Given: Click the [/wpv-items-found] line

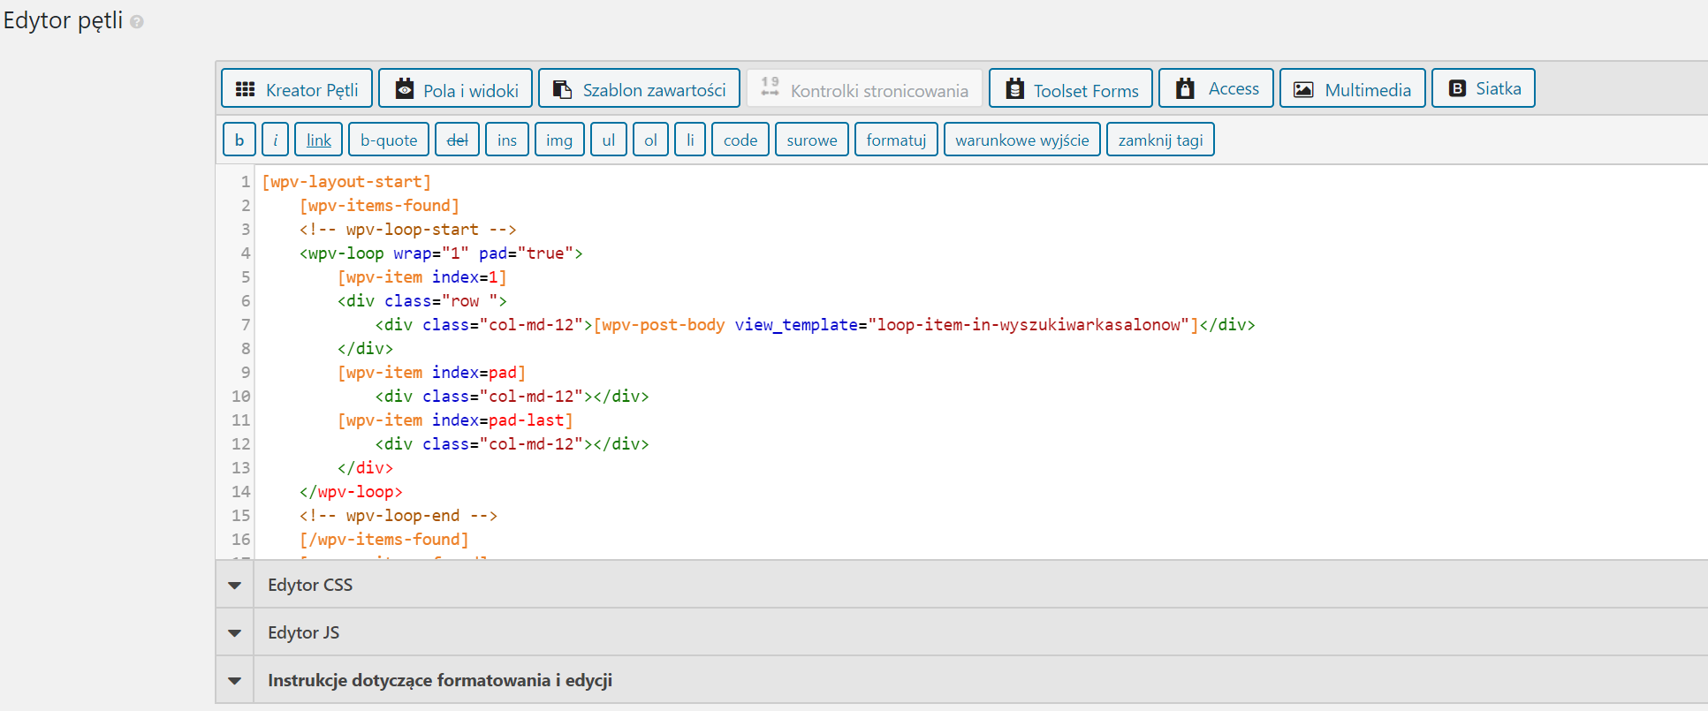Looking at the screenshot, I should [384, 540].
